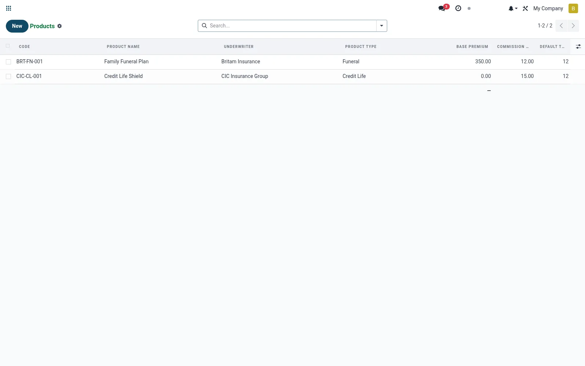Go to next page arrow
Viewport: 585px width, 366px height.
(573, 26)
